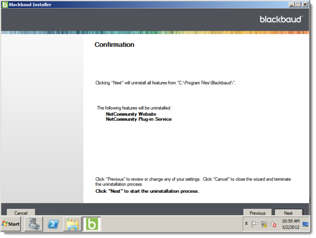Open Windows Explorer folder icon
This screenshot has height=238, width=316.
pos(73,224)
